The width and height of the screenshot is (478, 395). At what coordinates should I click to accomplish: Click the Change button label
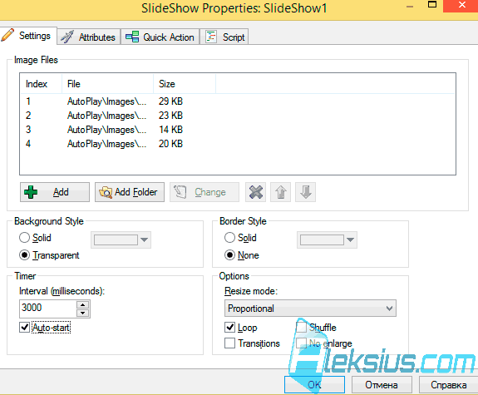[210, 192]
